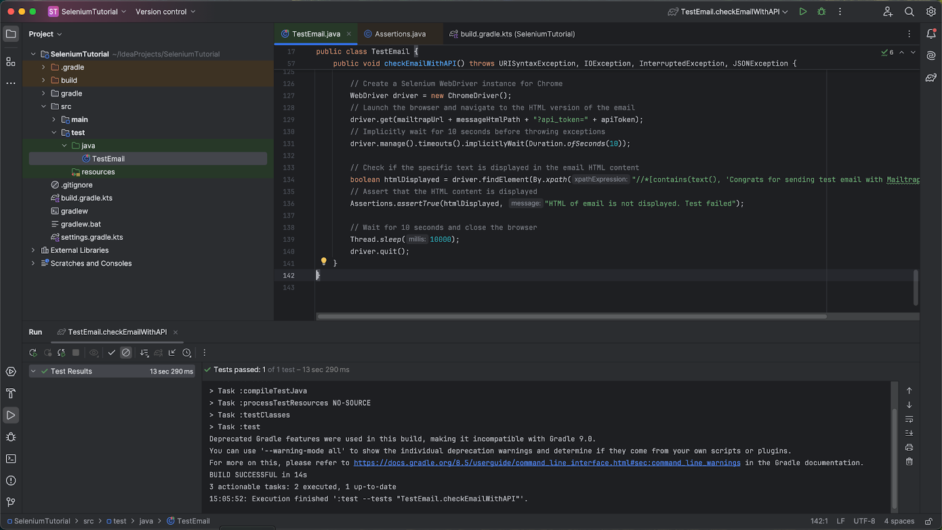This screenshot has width=942, height=530.
Task: Open the Gradle tool window elephant icon
Action: pyautogui.click(x=931, y=78)
